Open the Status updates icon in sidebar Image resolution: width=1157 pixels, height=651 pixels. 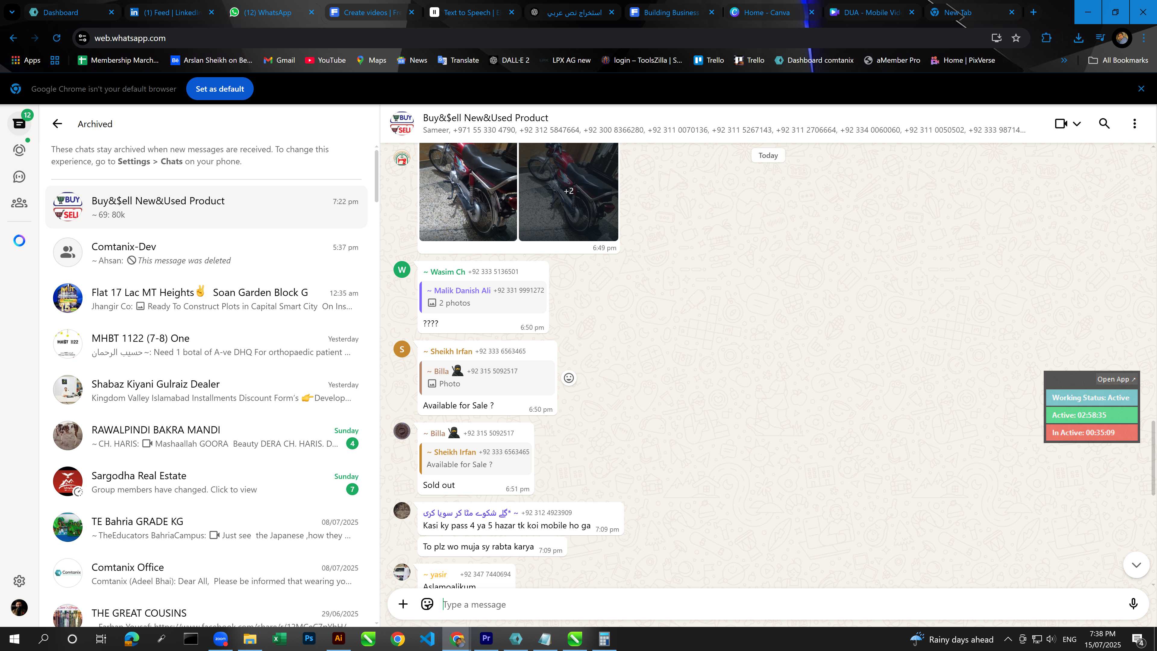[19, 150]
